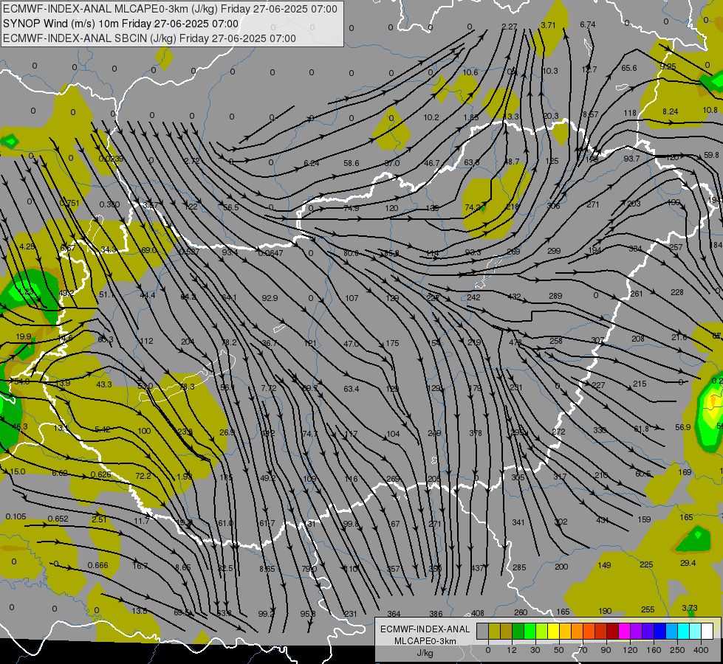Screen dimensions: 723x664
Task: Click the legend label ECMWF-INDEX-ANAL
Action: tap(425, 629)
